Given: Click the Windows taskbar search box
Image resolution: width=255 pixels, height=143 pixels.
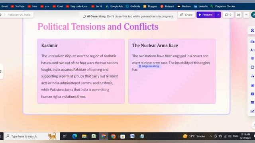Looking at the screenshot, I should coord(32,136).
